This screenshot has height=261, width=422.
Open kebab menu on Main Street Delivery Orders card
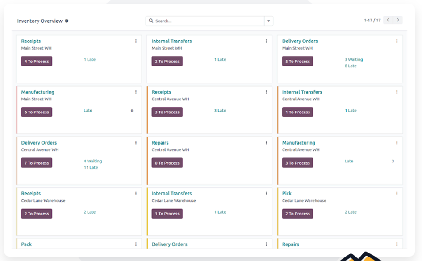click(x=397, y=41)
